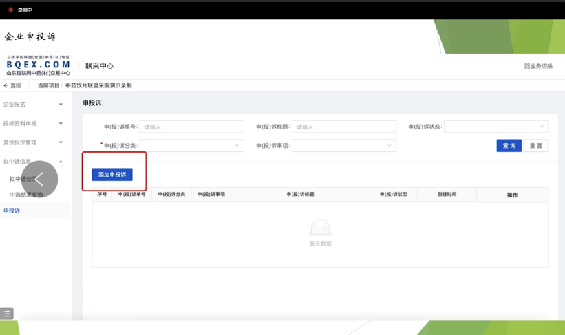Click the empty-data inbox icon in table

pos(320,228)
